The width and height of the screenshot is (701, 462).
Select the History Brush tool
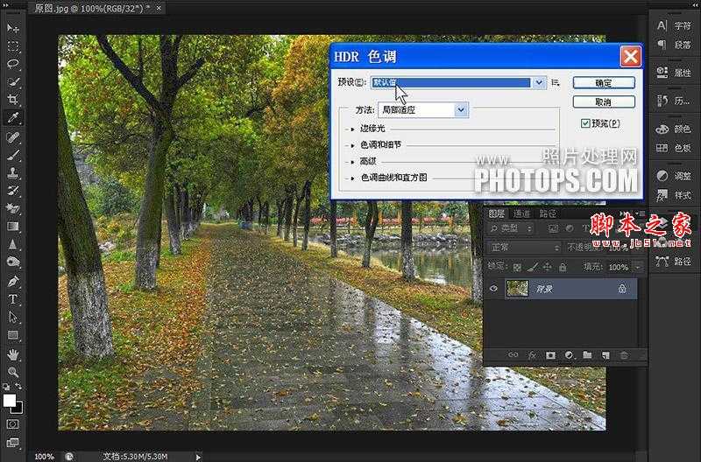point(12,191)
